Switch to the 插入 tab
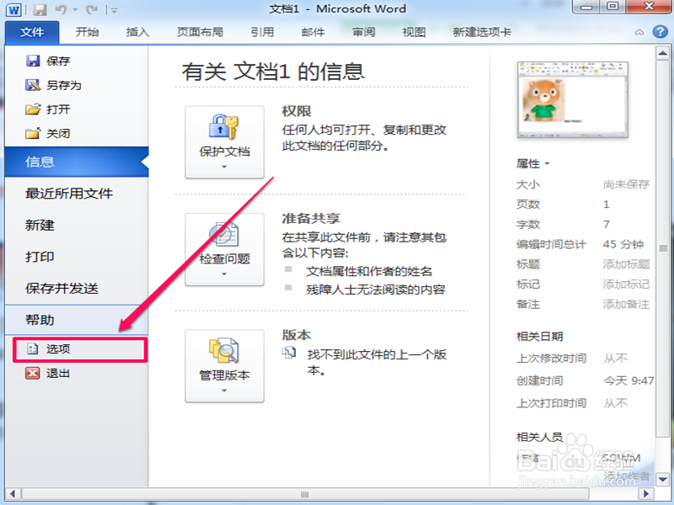This screenshot has height=505, width=674. [x=137, y=32]
